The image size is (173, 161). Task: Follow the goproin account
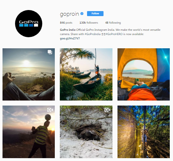pyautogui.click(x=95, y=14)
